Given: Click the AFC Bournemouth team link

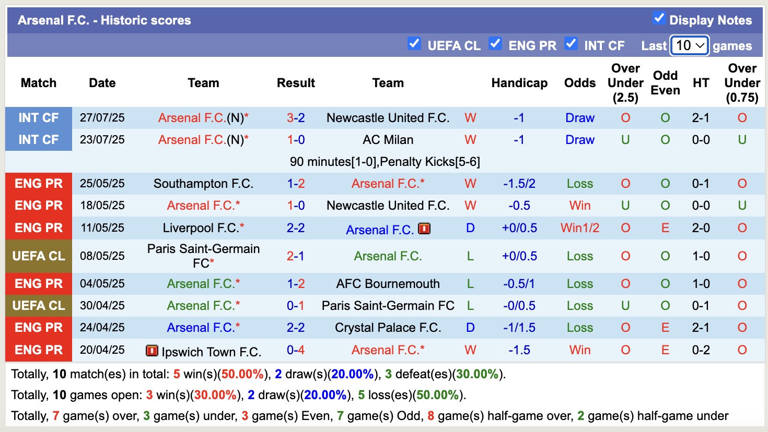Looking at the screenshot, I should [x=388, y=284].
